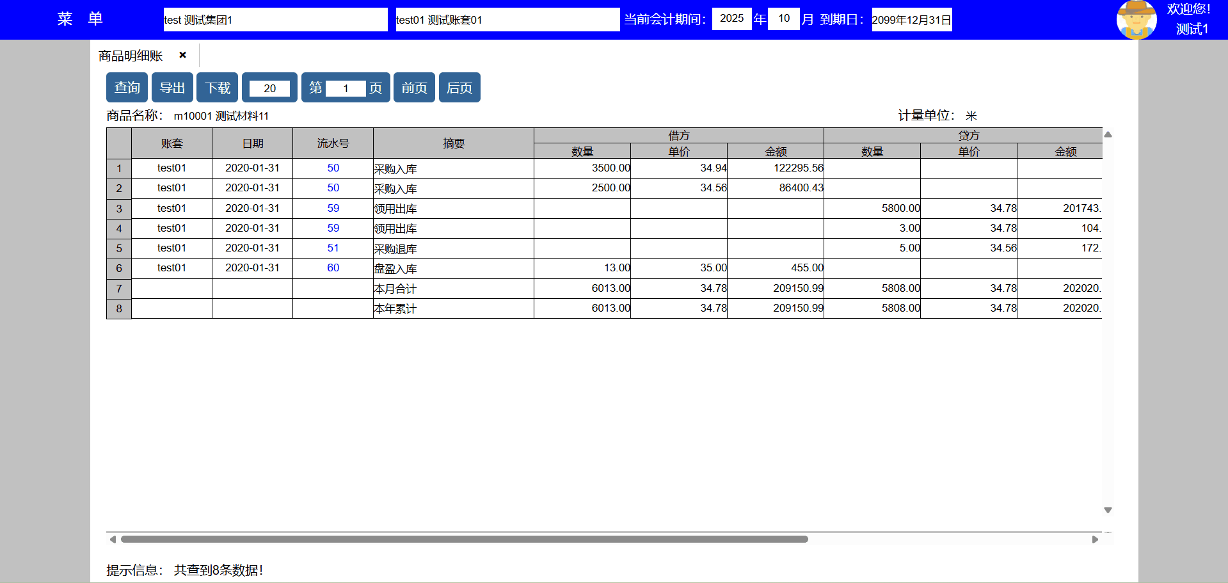
Task: Open the 菜单 main menu
Action: tap(80, 19)
